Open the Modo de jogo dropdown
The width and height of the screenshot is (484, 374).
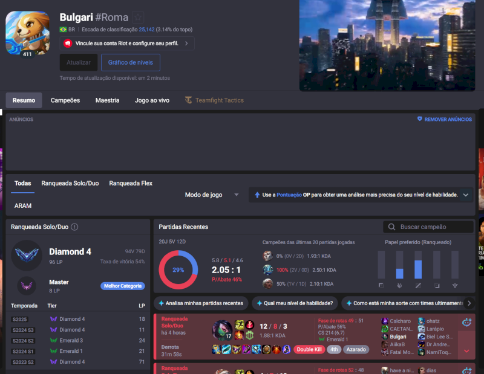click(212, 195)
